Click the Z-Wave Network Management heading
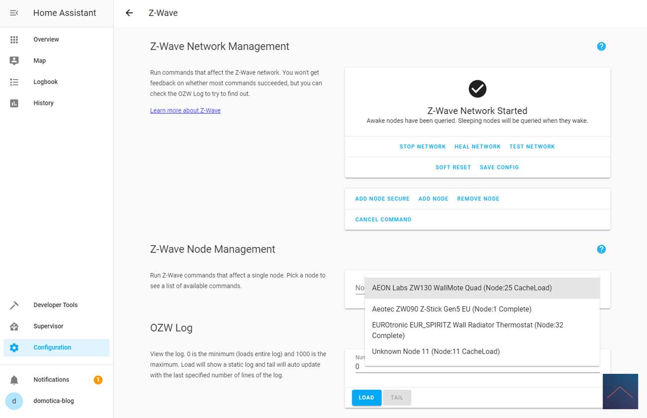647x418 pixels. tap(219, 46)
